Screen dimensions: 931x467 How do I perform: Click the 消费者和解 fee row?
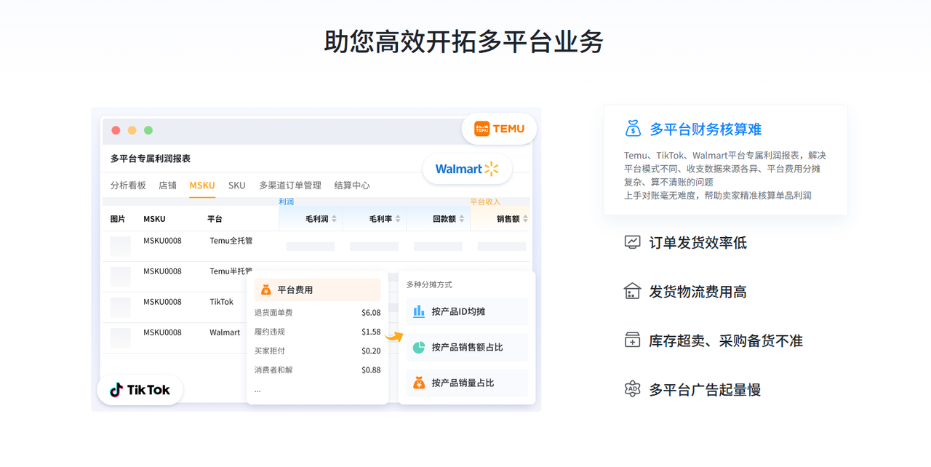click(317, 370)
